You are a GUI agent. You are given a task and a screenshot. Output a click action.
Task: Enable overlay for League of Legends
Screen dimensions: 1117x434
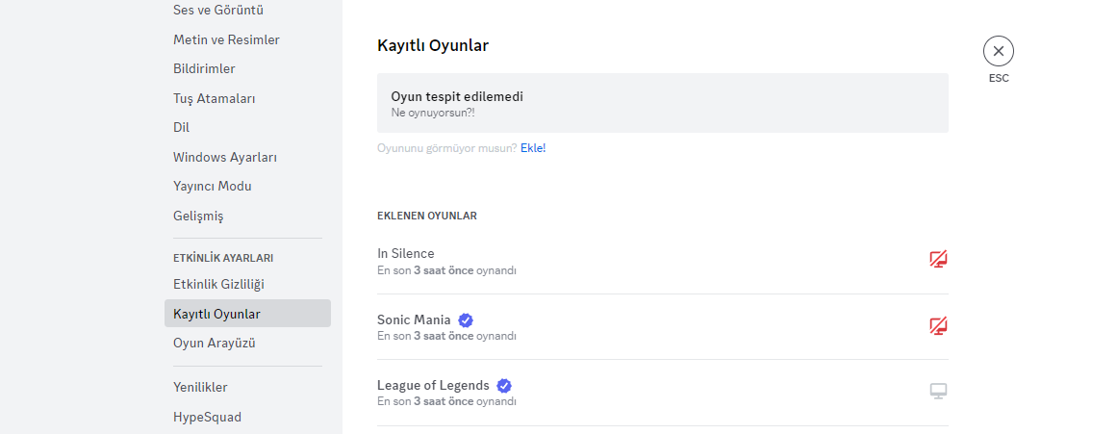(x=938, y=391)
